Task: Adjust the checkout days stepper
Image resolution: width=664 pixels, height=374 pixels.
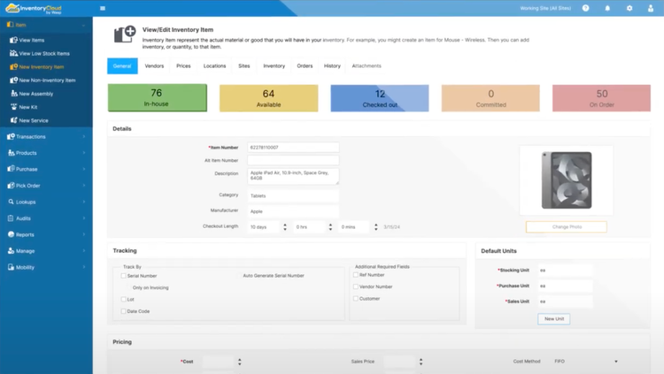Action: coord(285,227)
